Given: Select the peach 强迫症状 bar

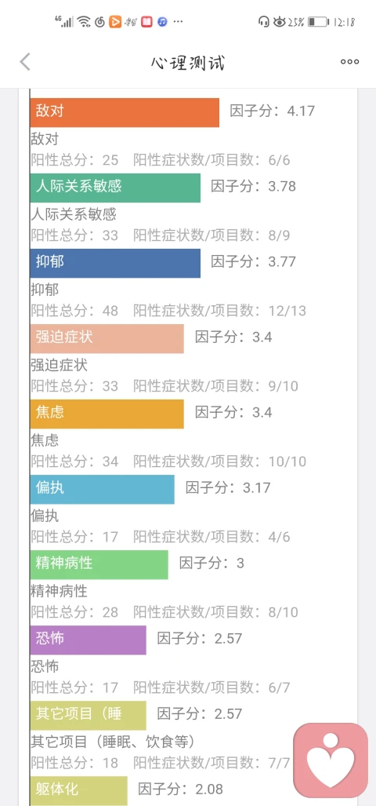Looking at the screenshot, I should [x=107, y=338].
